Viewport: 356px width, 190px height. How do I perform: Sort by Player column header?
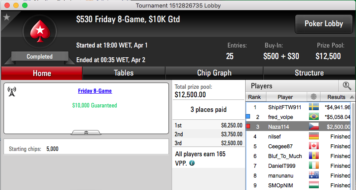point(285,97)
